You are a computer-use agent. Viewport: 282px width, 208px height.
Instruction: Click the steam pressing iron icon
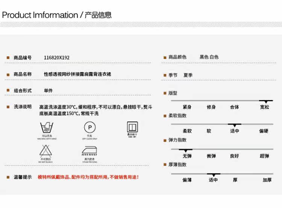pyautogui.click(x=89, y=151)
